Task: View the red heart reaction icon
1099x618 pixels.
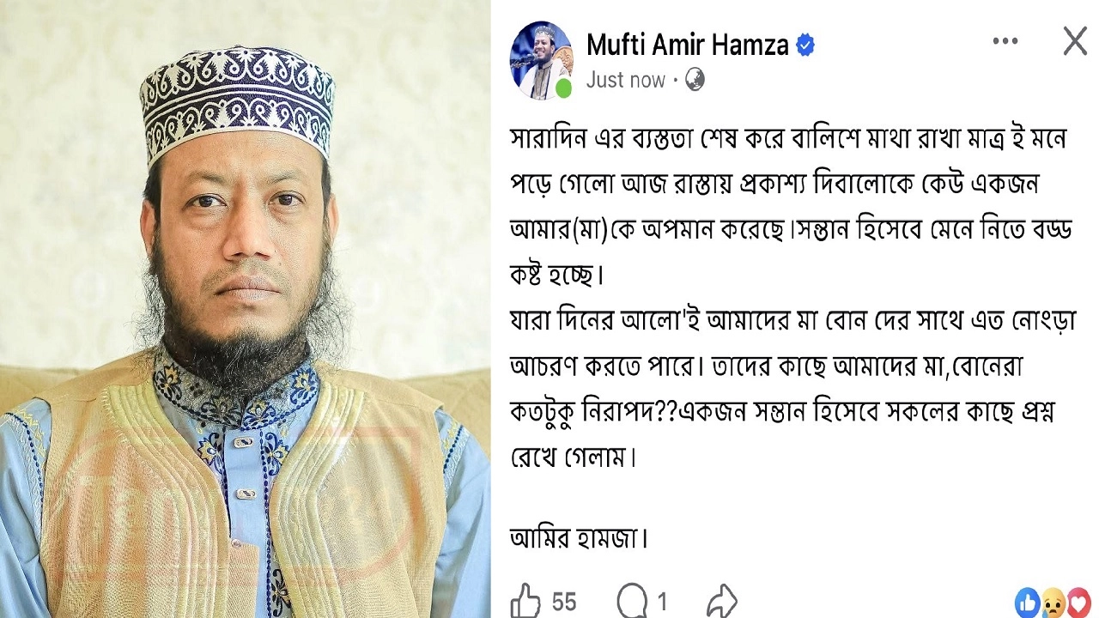Action: [x=1078, y=603]
